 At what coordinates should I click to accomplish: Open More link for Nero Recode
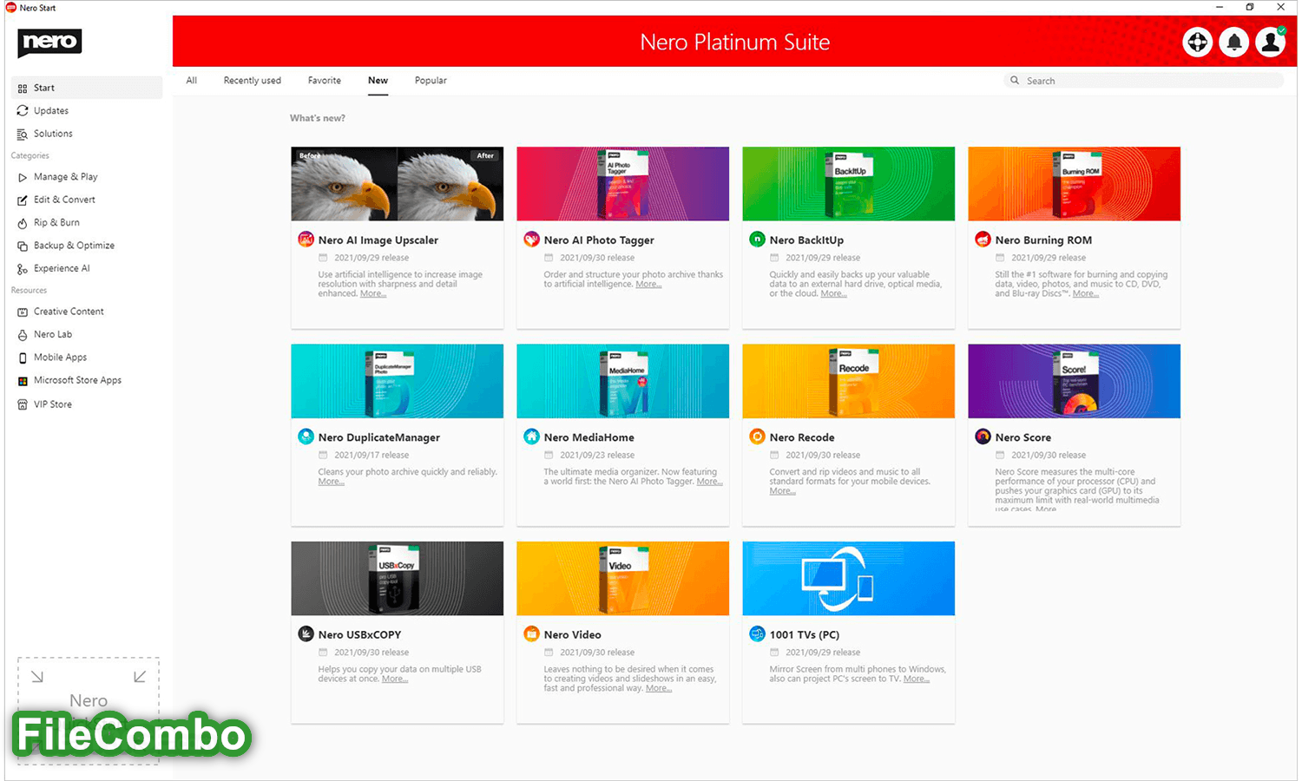(x=782, y=491)
